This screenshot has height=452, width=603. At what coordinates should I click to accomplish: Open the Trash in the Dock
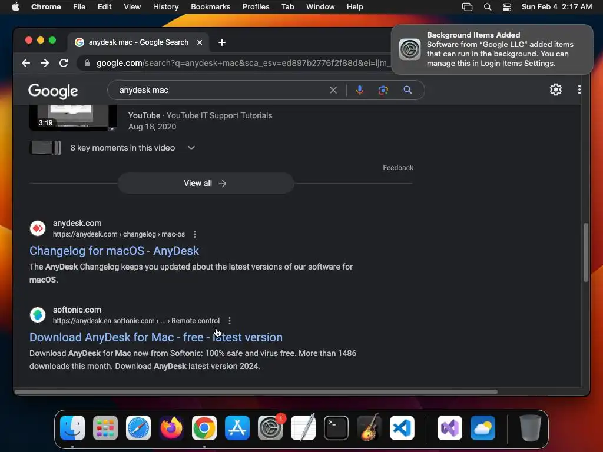click(x=531, y=428)
